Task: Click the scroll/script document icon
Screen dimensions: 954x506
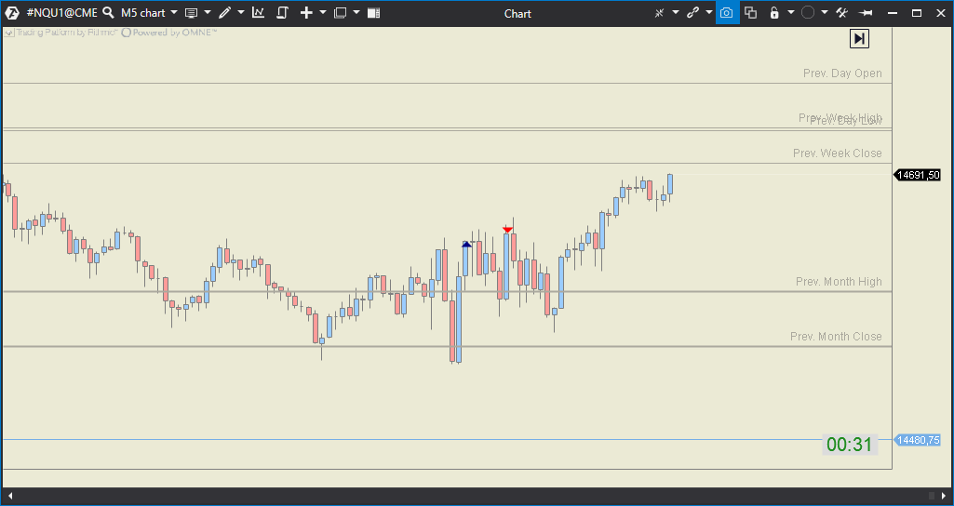Action: click(282, 13)
